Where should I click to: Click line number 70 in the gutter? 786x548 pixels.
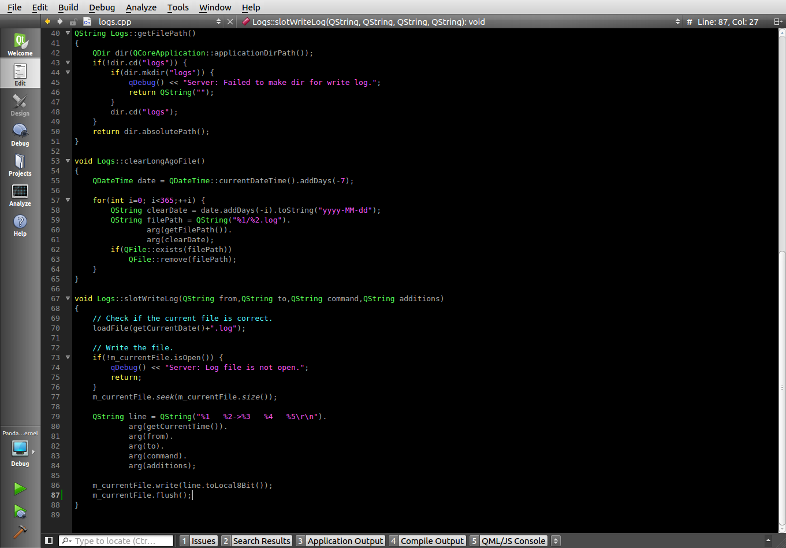(55, 328)
